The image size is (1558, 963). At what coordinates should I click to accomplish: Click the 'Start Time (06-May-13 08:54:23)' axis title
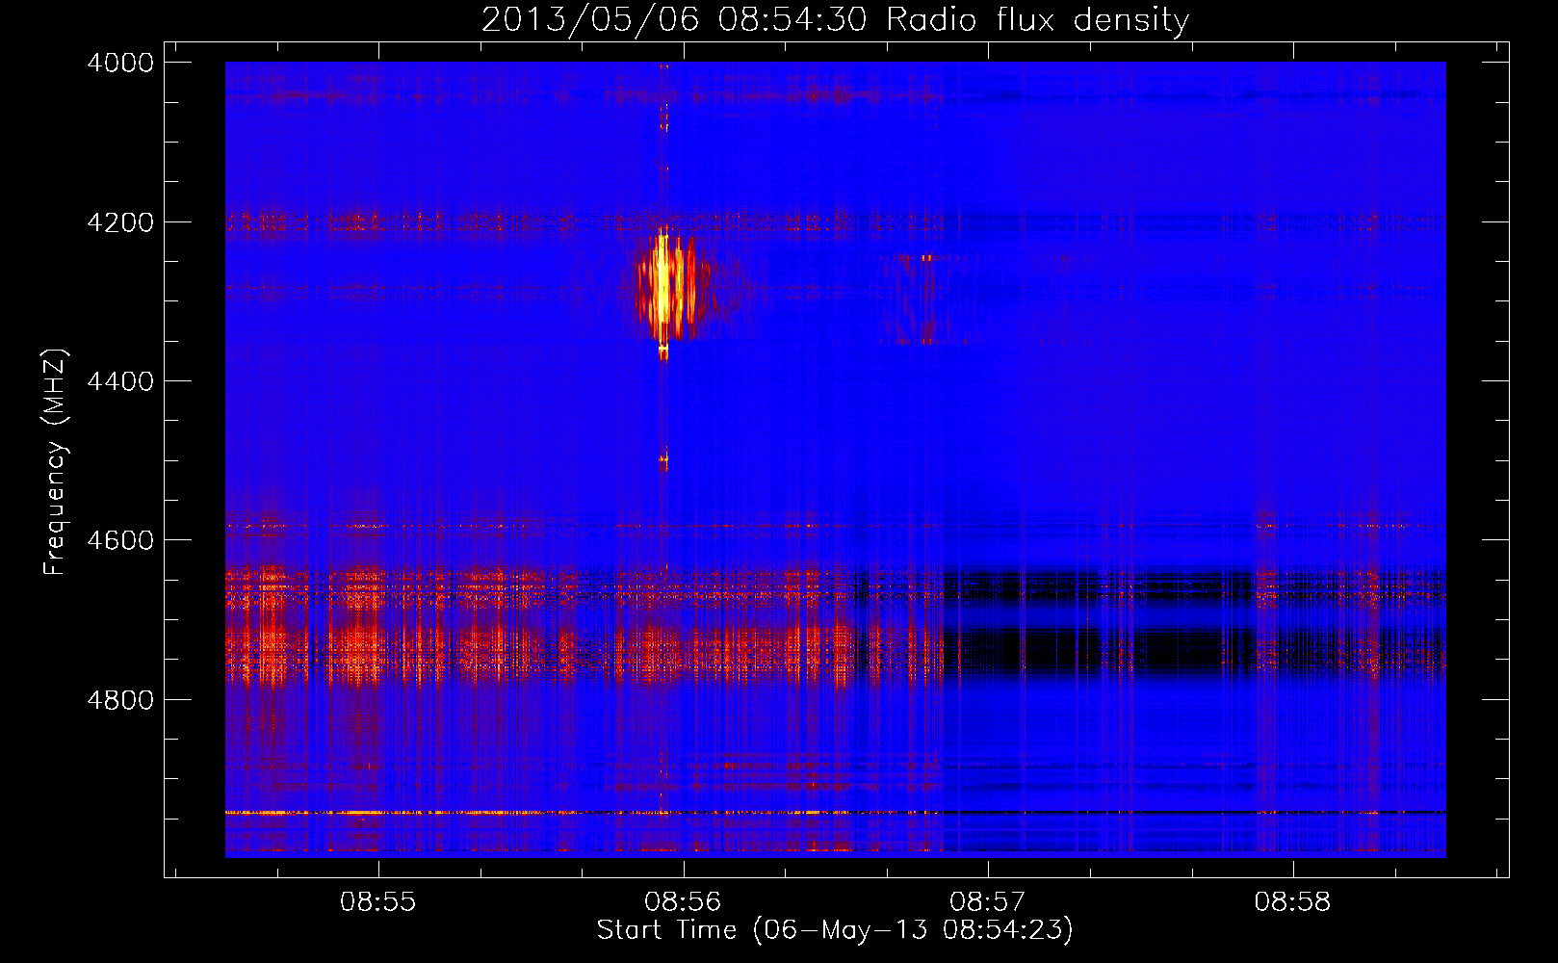click(835, 929)
